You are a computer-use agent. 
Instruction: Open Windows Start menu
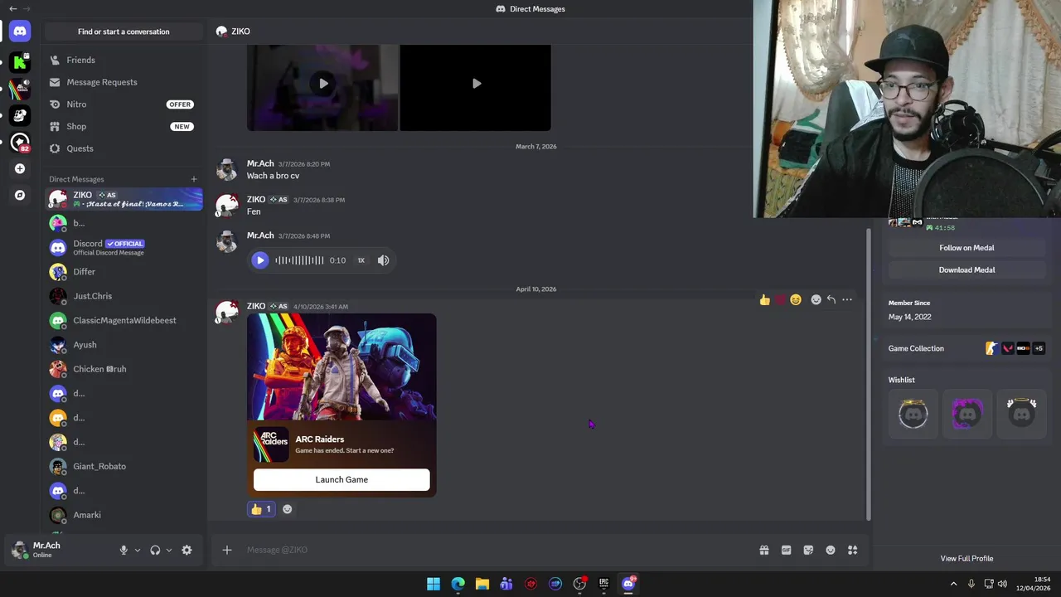434,584
